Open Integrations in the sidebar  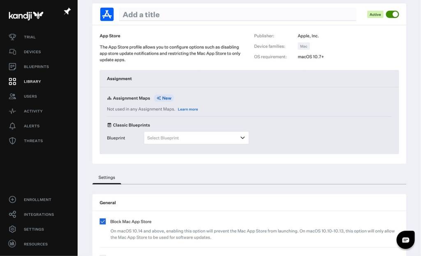39,214
